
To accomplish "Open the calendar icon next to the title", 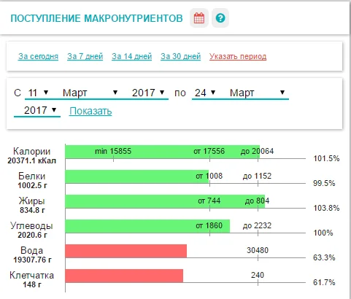I will [x=199, y=18].
